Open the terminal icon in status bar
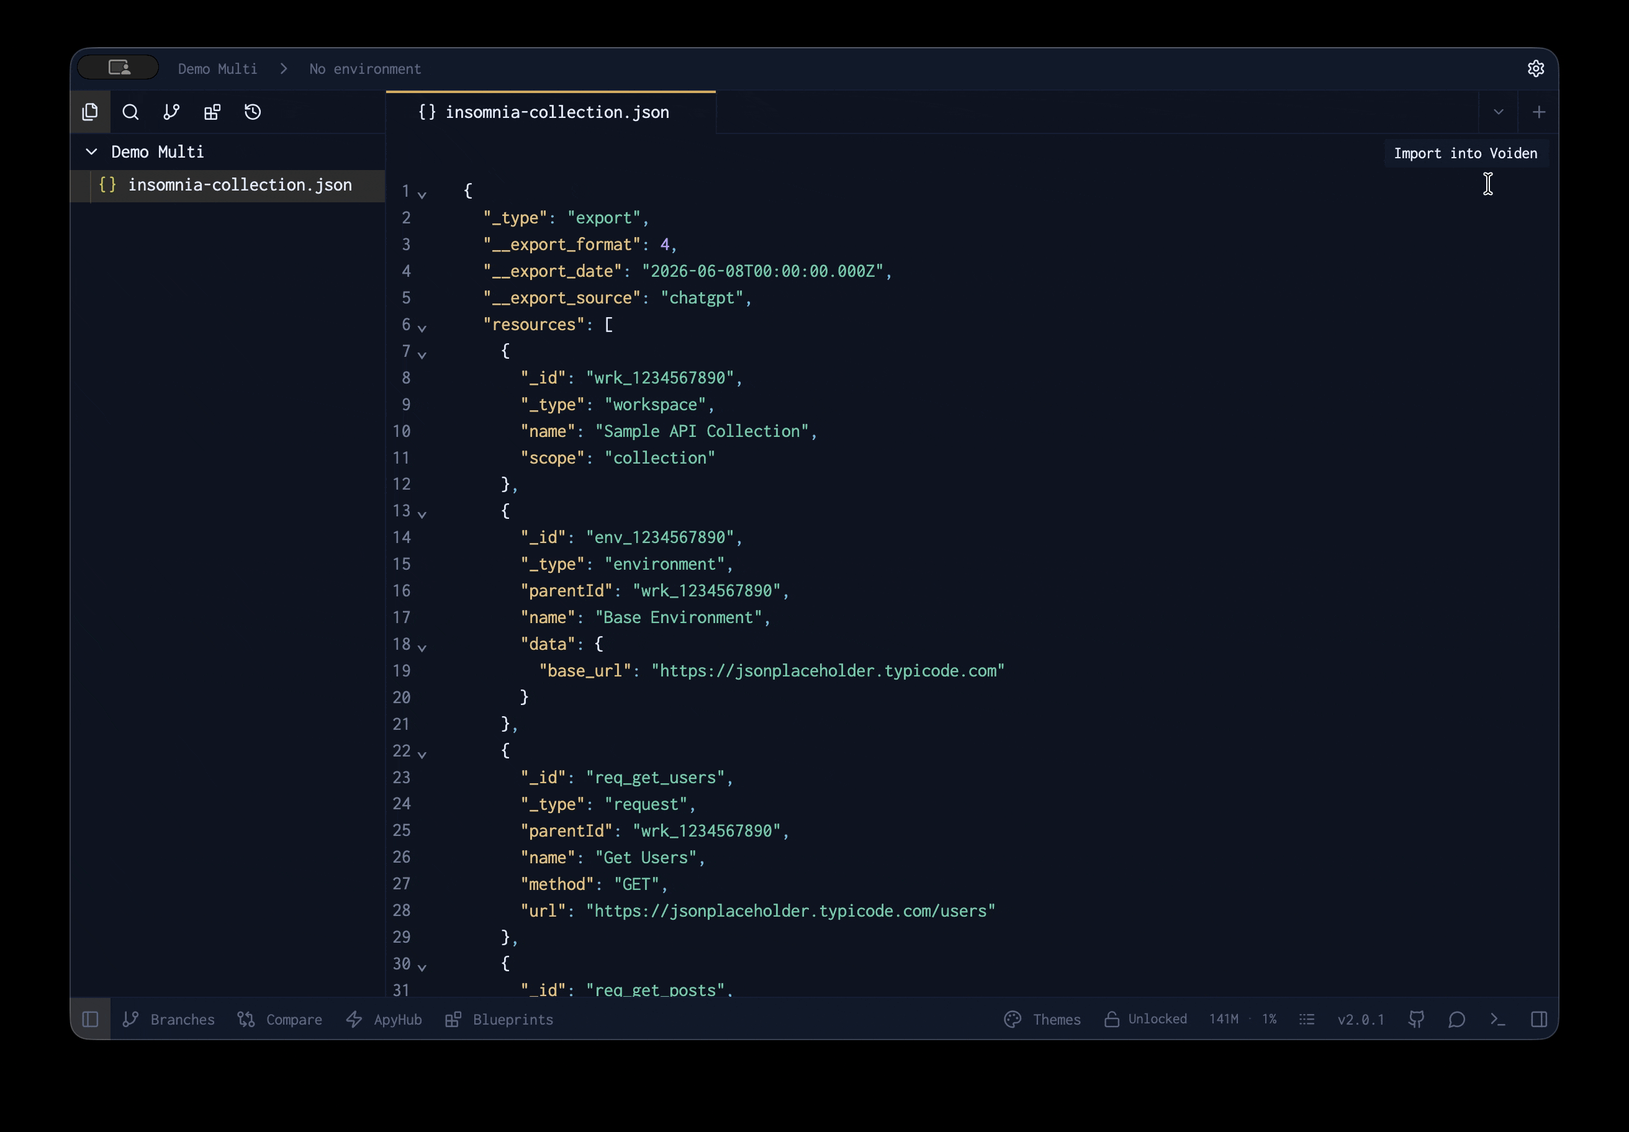The image size is (1629, 1132). 1498,1019
